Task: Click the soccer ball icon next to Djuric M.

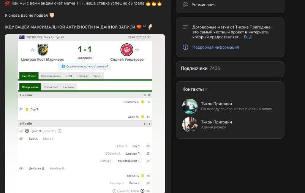Action: (x=27, y=131)
